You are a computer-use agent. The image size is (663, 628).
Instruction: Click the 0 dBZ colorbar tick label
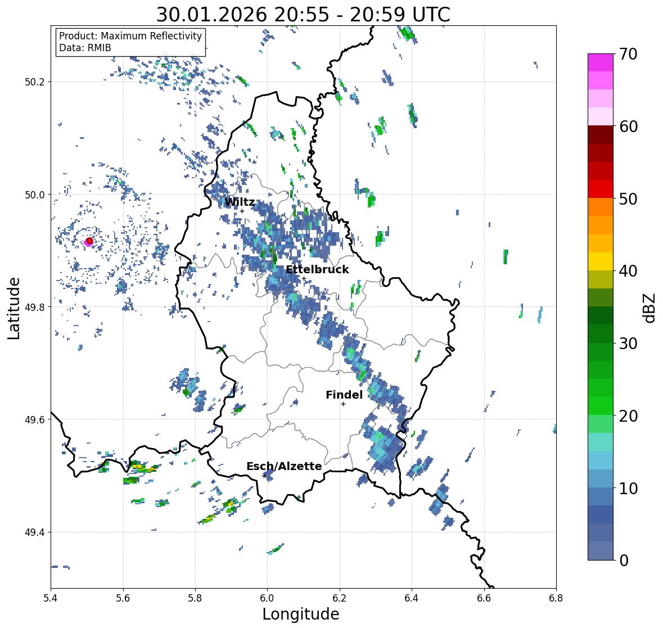(x=624, y=561)
